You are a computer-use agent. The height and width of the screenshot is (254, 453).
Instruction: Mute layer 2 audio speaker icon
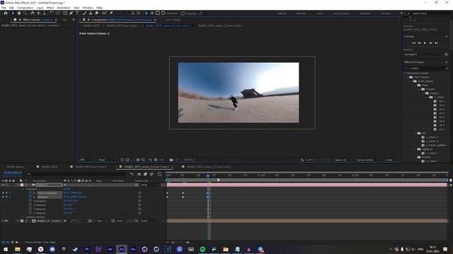tap(6, 221)
